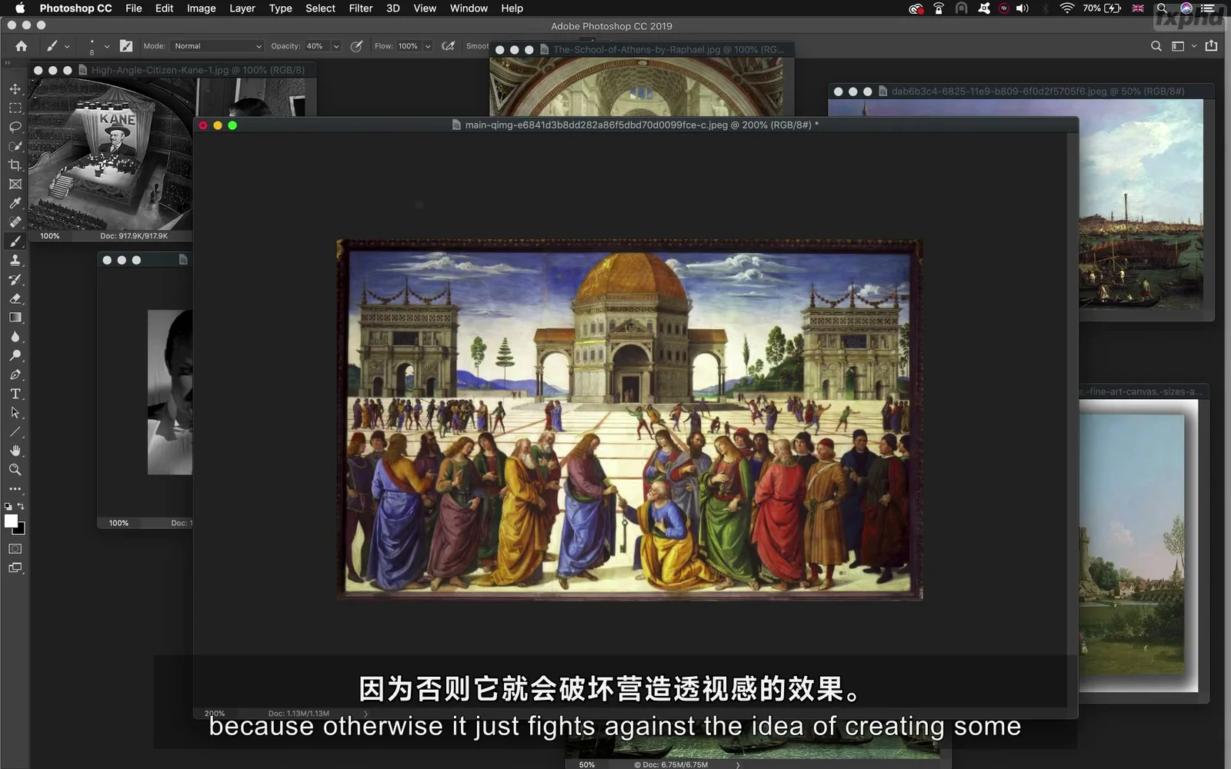Select the Rectangular Marquee tool
The width and height of the screenshot is (1231, 769).
click(15, 108)
